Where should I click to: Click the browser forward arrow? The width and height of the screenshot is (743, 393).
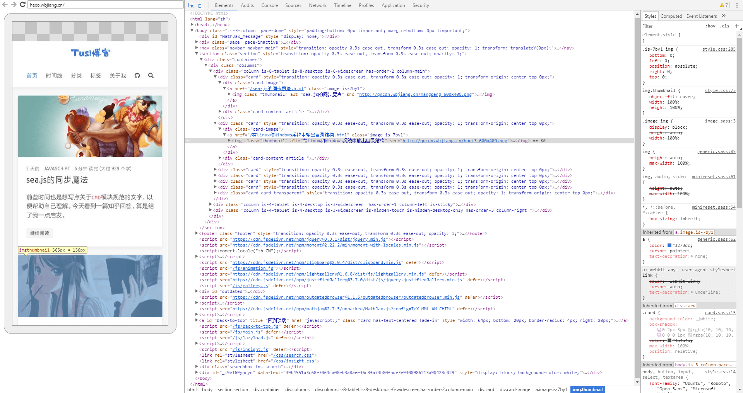pos(14,5)
